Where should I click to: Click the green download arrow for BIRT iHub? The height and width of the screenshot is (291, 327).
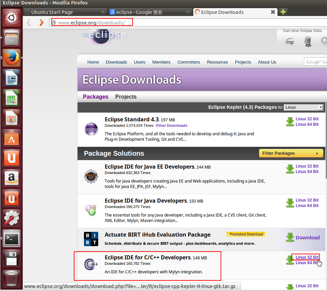290,237
